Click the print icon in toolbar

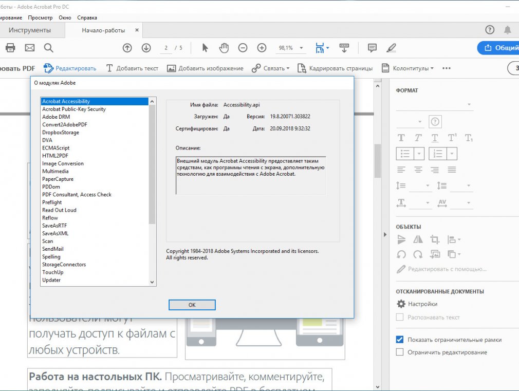10,48
